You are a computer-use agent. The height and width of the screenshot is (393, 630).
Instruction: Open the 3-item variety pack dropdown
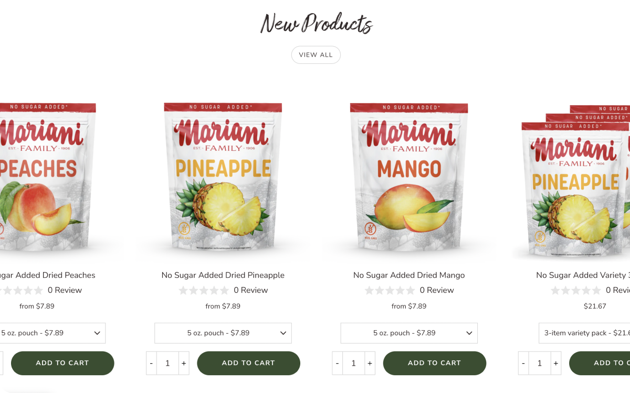(584, 333)
